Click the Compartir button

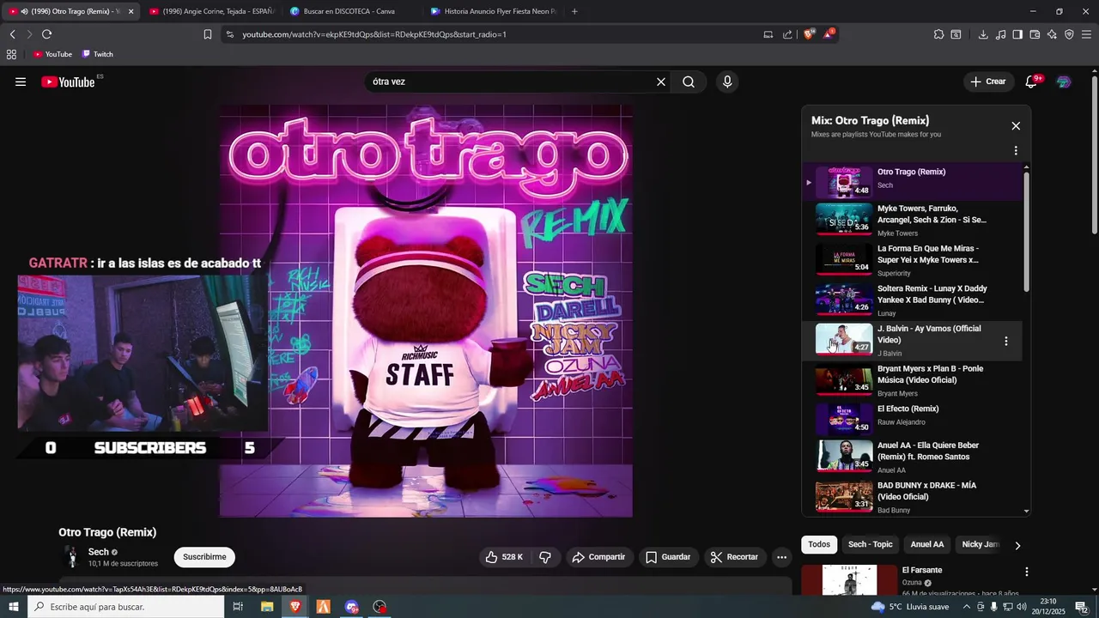(598, 557)
